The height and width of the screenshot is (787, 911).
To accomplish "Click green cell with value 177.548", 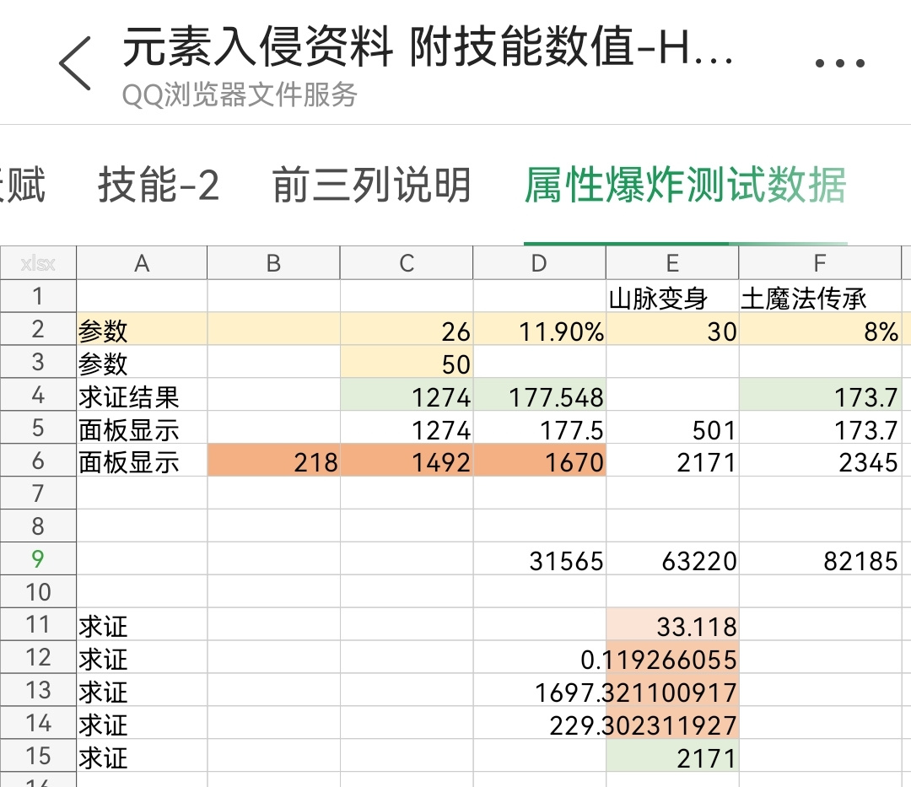I will [539, 395].
